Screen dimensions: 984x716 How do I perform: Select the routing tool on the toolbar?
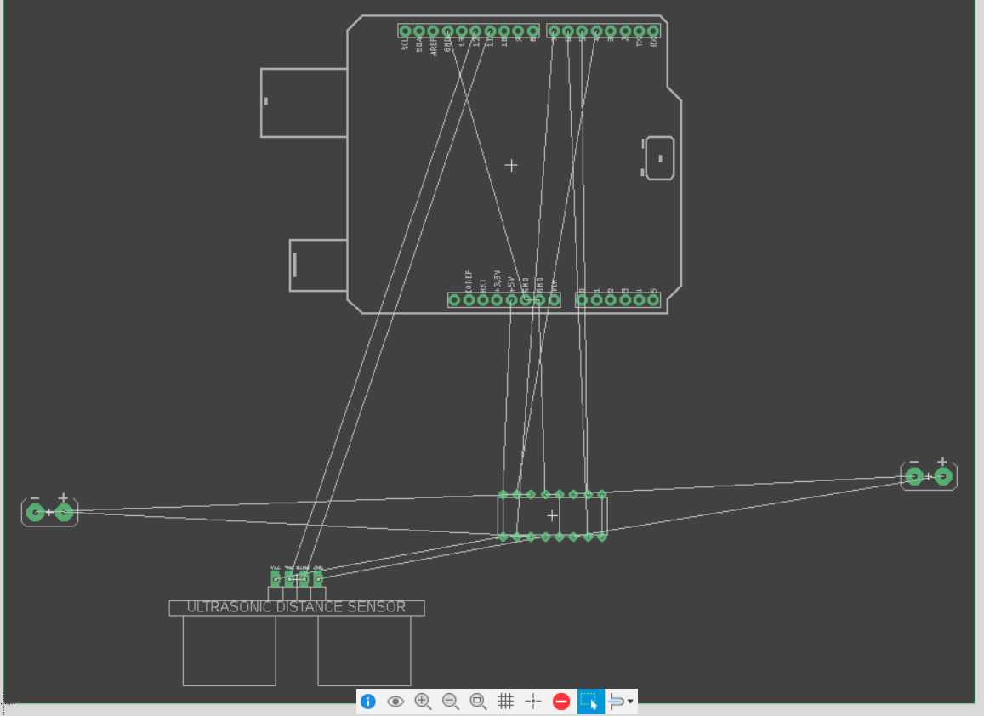pos(616,702)
